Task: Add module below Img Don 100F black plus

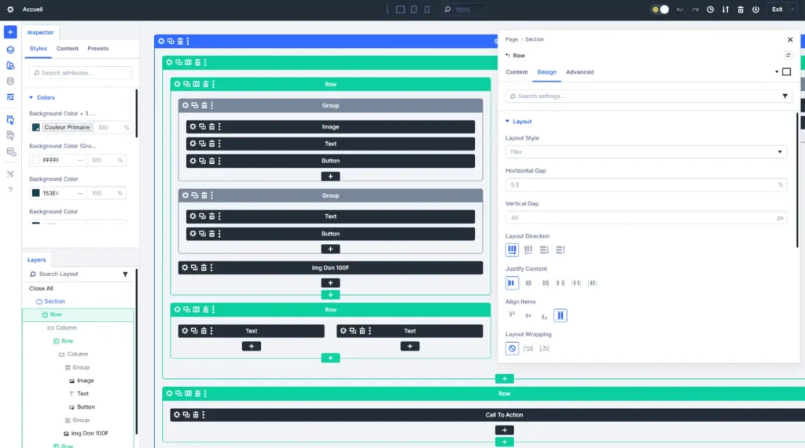Action: coord(331,283)
